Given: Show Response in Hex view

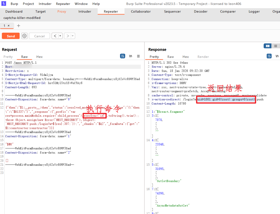Looking at the screenshot, I should tap(186, 57).
